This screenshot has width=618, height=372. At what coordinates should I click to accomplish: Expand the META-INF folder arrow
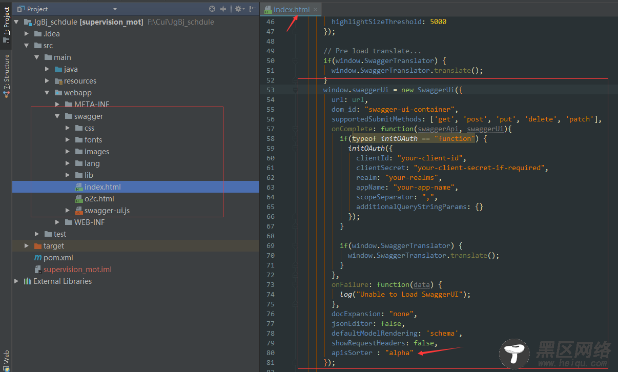pos(57,105)
